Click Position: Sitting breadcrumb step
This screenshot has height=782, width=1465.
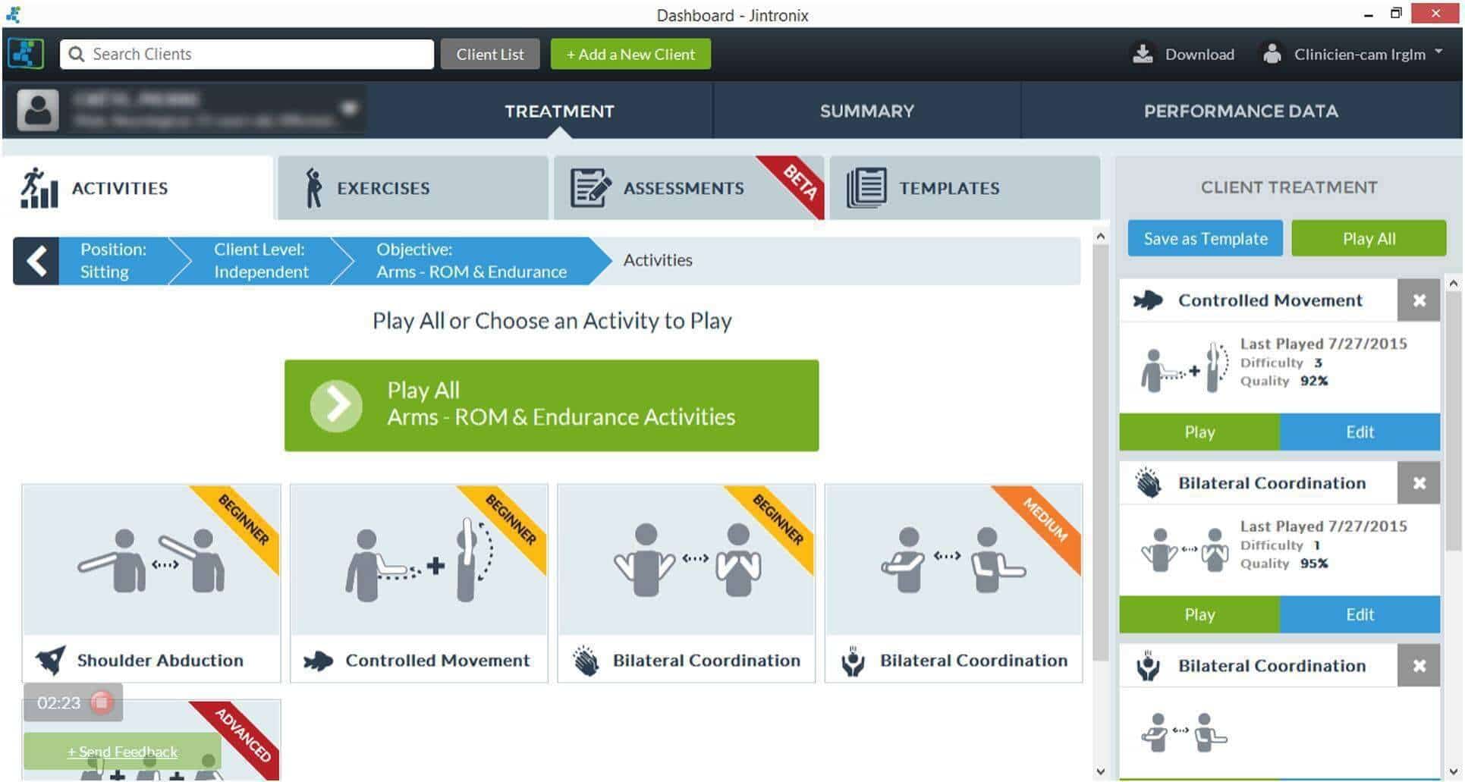point(114,261)
